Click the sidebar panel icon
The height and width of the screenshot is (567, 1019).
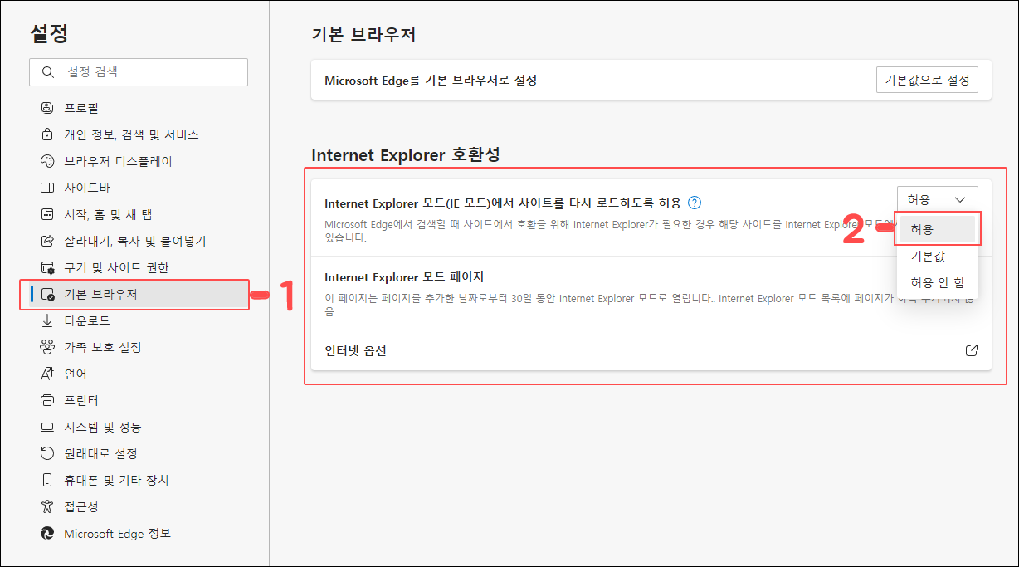click(47, 188)
